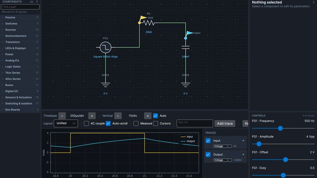The width and height of the screenshot is (317, 178).
Task: Click the partially visible Ke button
Action: pos(245,124)
